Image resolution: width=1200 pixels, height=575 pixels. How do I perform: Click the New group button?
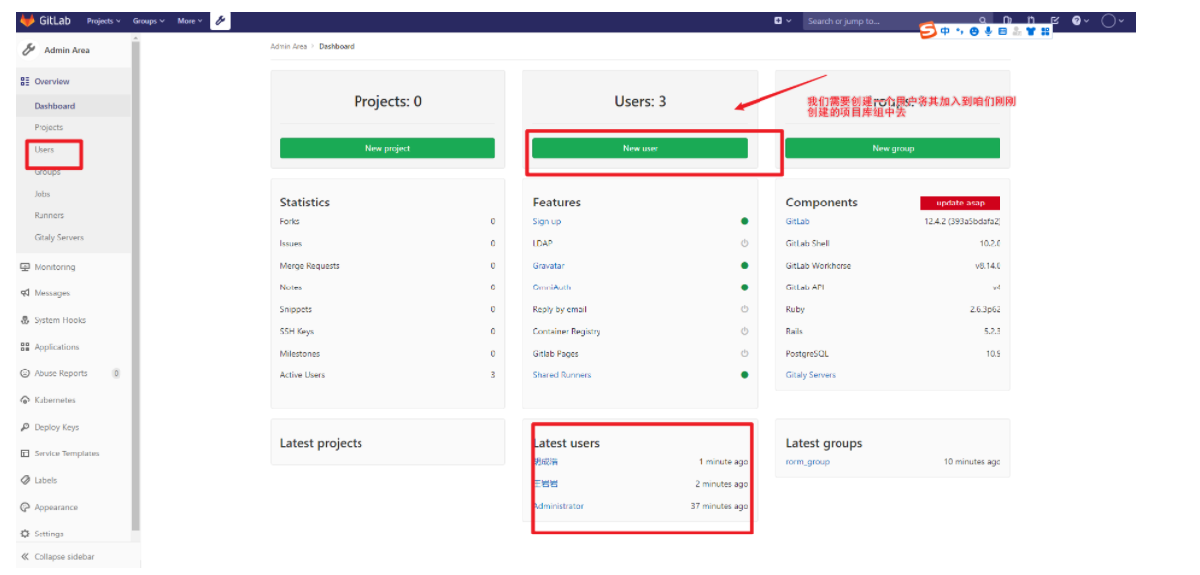click(x=893, y=148)
